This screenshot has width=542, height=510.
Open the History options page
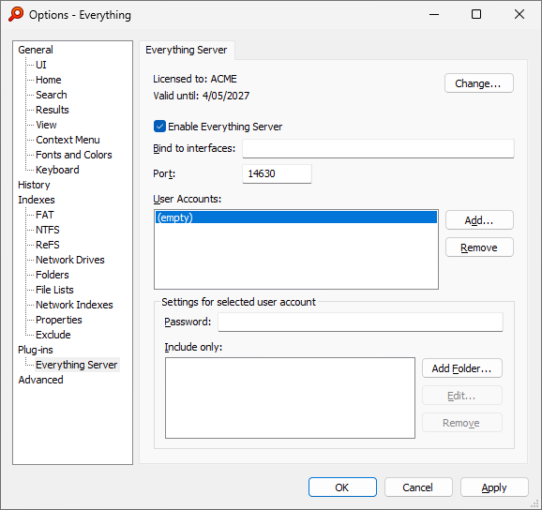[34, 185]
